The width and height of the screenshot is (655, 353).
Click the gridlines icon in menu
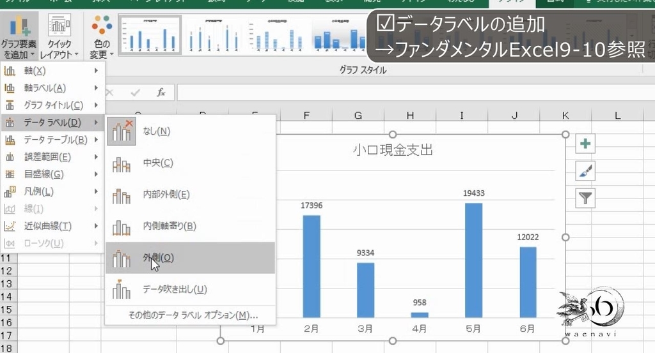click(10, 174)
